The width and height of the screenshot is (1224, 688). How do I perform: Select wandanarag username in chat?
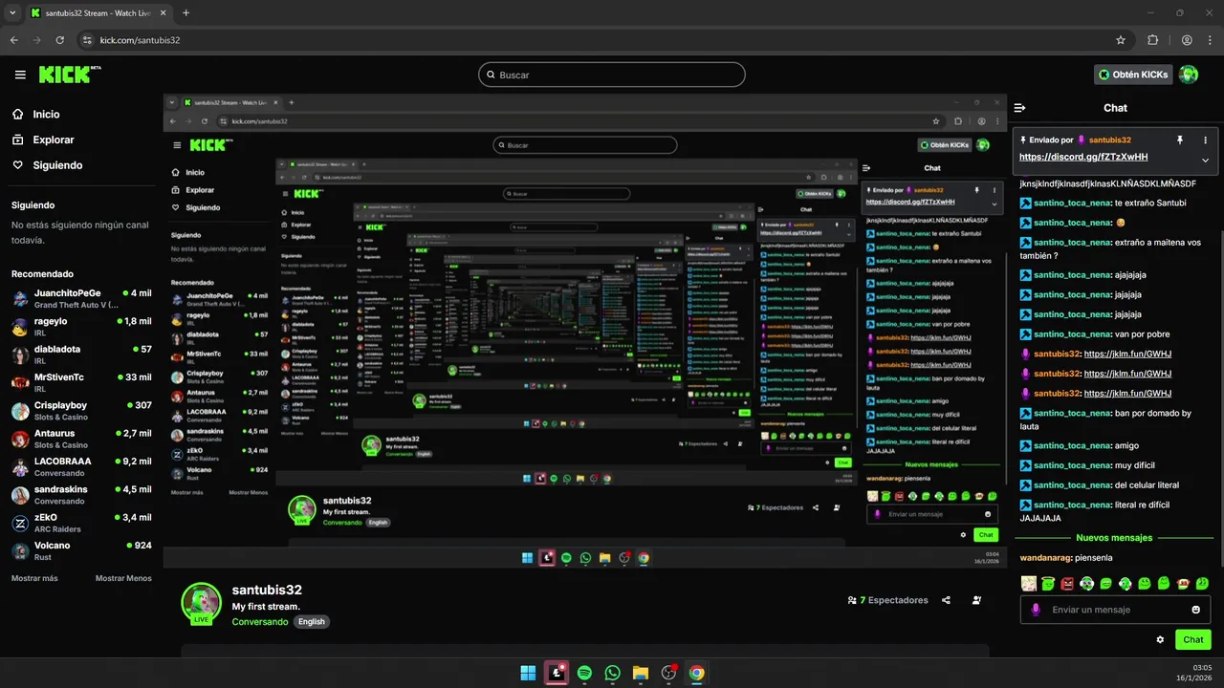click(x=1045, y=557)
